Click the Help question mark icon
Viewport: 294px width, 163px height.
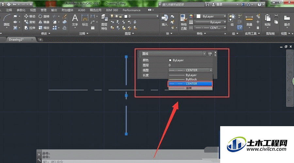259,4
